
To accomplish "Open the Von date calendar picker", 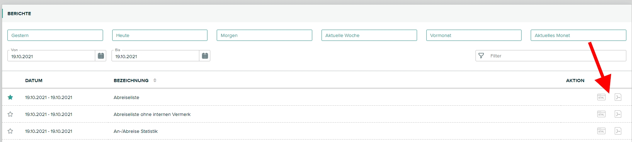I will coord(101,56).
